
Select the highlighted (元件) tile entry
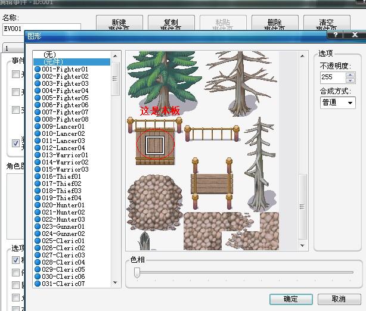(72, 62)
